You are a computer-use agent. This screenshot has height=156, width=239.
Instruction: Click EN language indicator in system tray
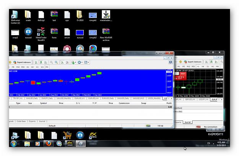pyautogui.click(x=209, y=143)
